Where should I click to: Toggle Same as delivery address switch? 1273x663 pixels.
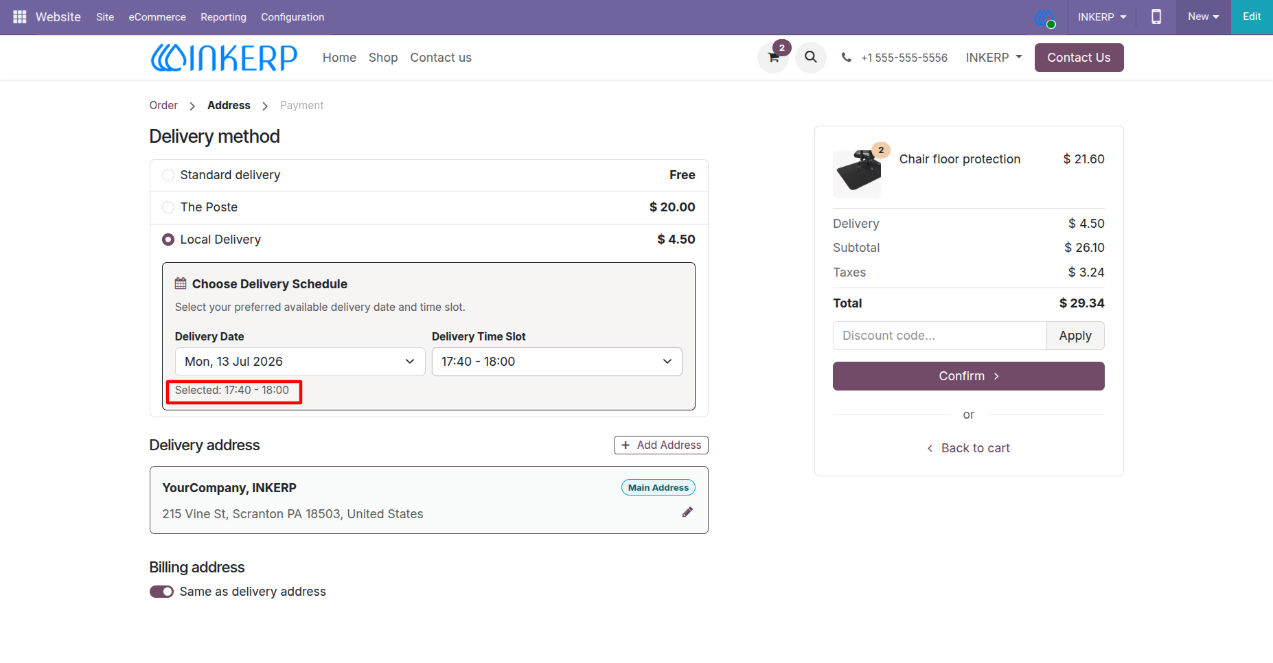(x=161, y=592)
